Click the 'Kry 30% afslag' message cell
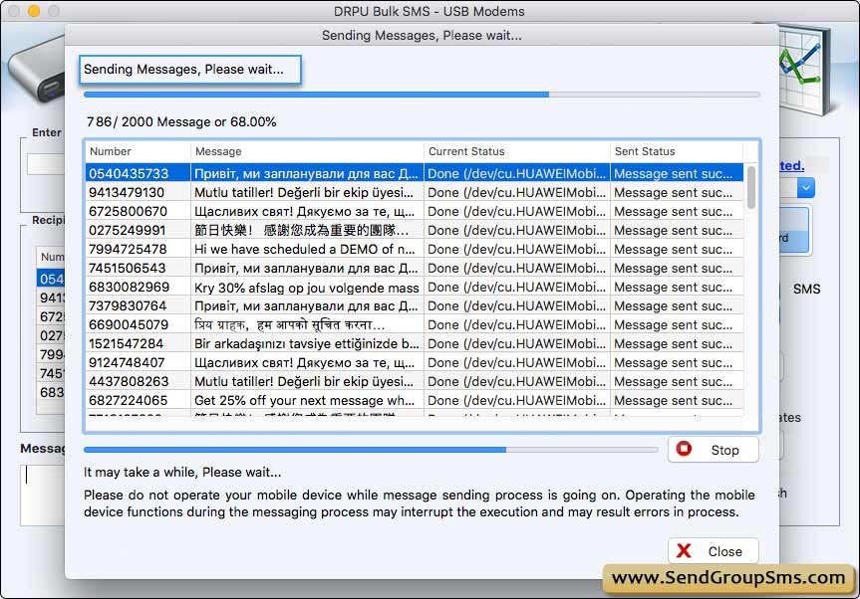The height and width of the screenshot is (599, 860). click(x=307, y=287)
